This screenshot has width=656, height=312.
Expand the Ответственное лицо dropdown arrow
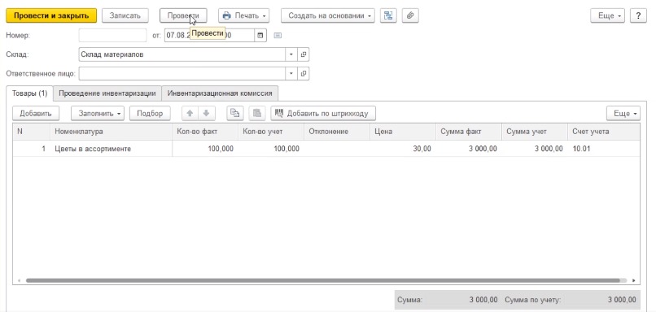(291, 74)
